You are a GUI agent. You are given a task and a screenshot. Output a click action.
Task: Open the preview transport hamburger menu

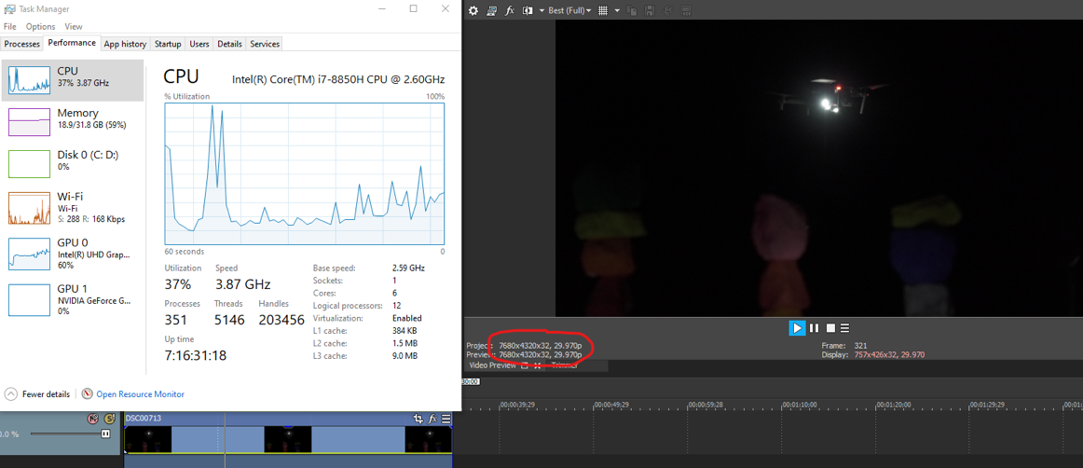pos(844,328)
